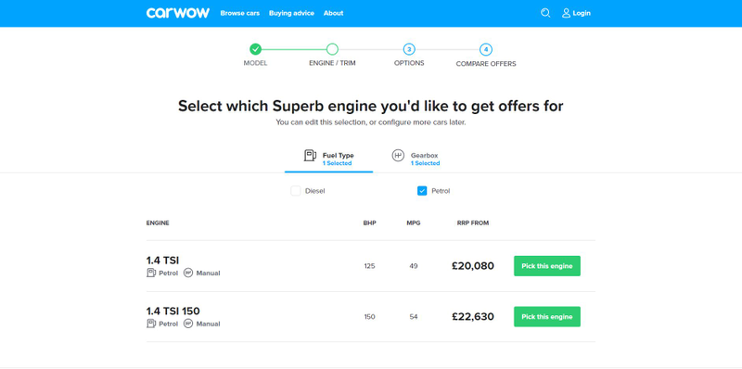Open the search magnifier icon
Screen dimensions: 742x369
coord(545,13)
